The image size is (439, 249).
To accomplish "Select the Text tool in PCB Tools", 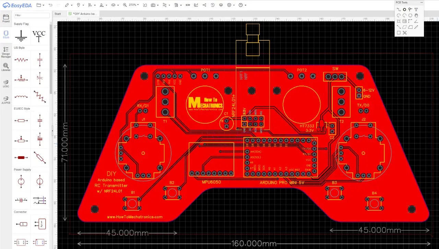I will pos(416,9).
